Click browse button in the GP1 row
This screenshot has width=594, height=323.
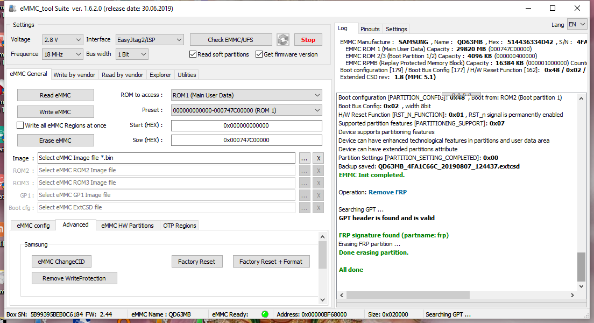(x=304, y=195)
